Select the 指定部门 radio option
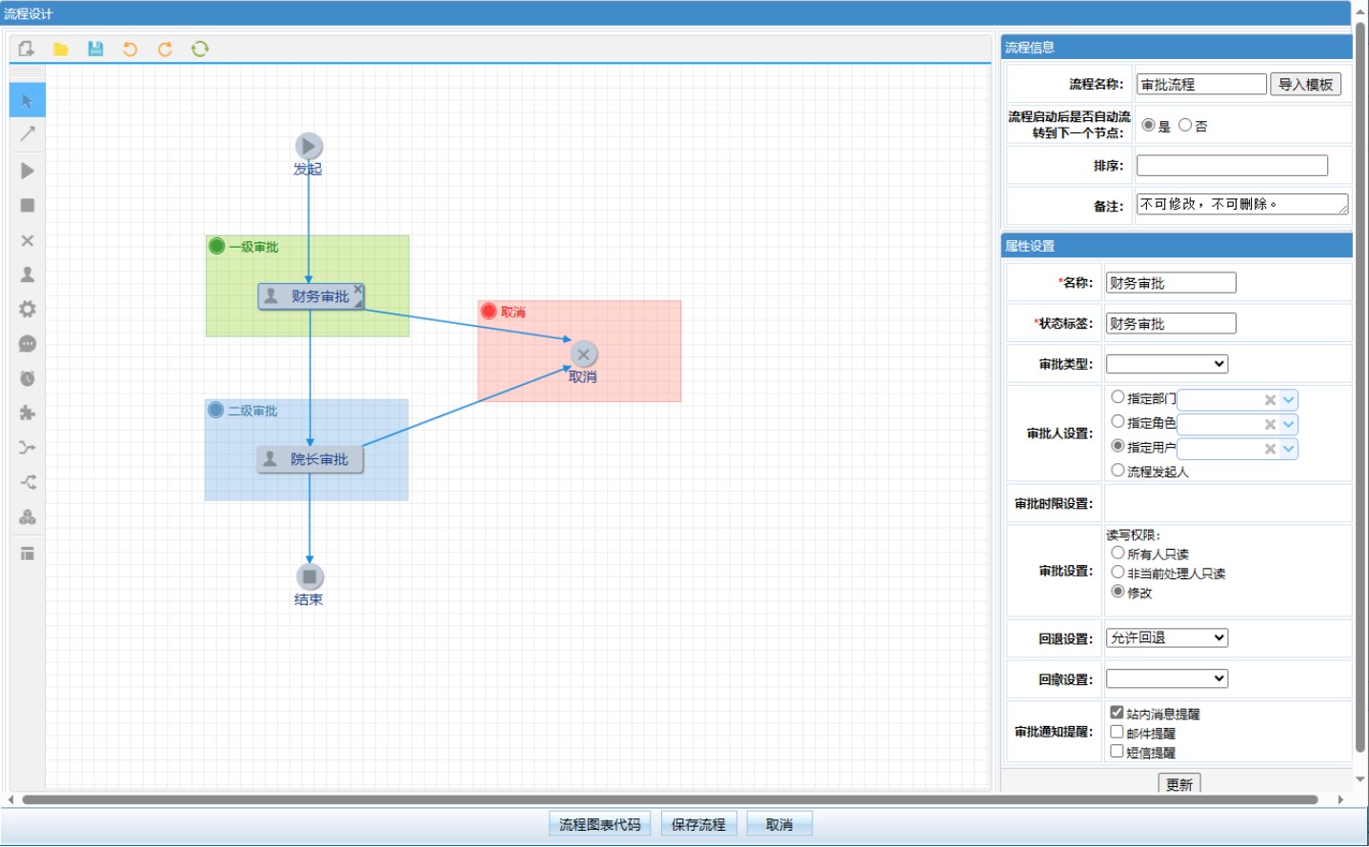This screenshot has width=1369, height=847. pos(1117,397)
